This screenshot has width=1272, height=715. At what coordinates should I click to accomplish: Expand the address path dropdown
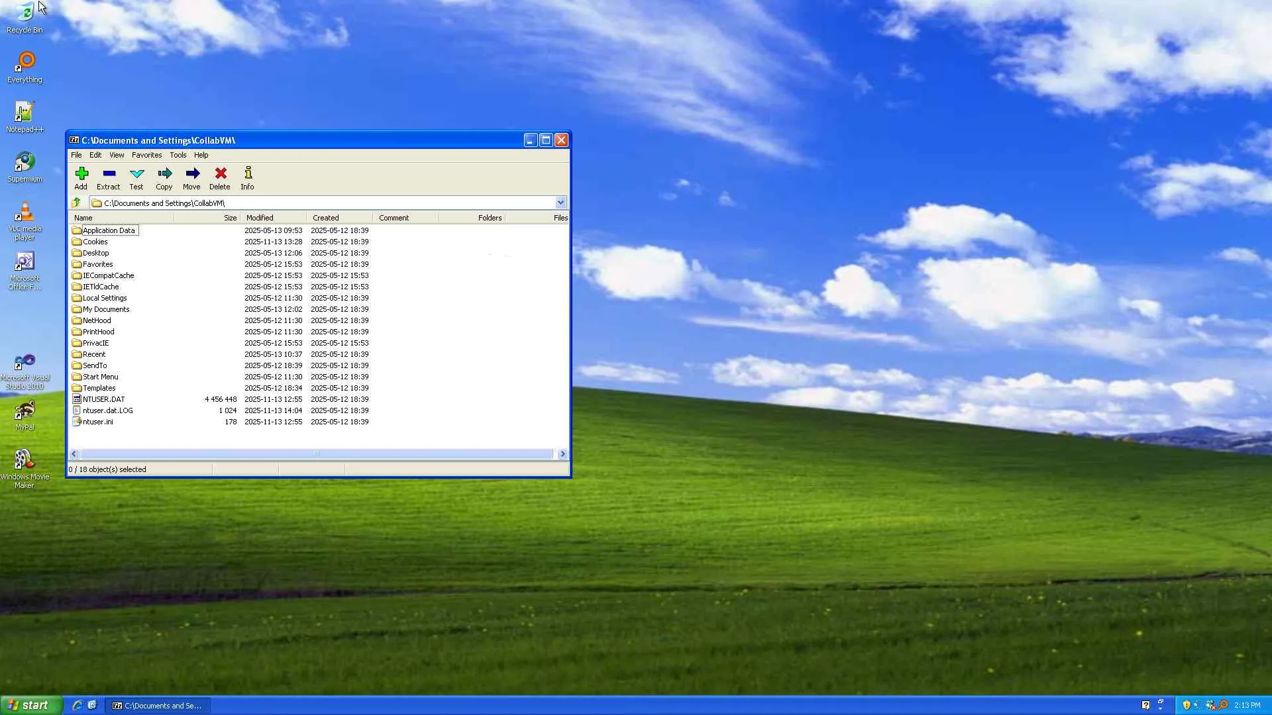560,203
